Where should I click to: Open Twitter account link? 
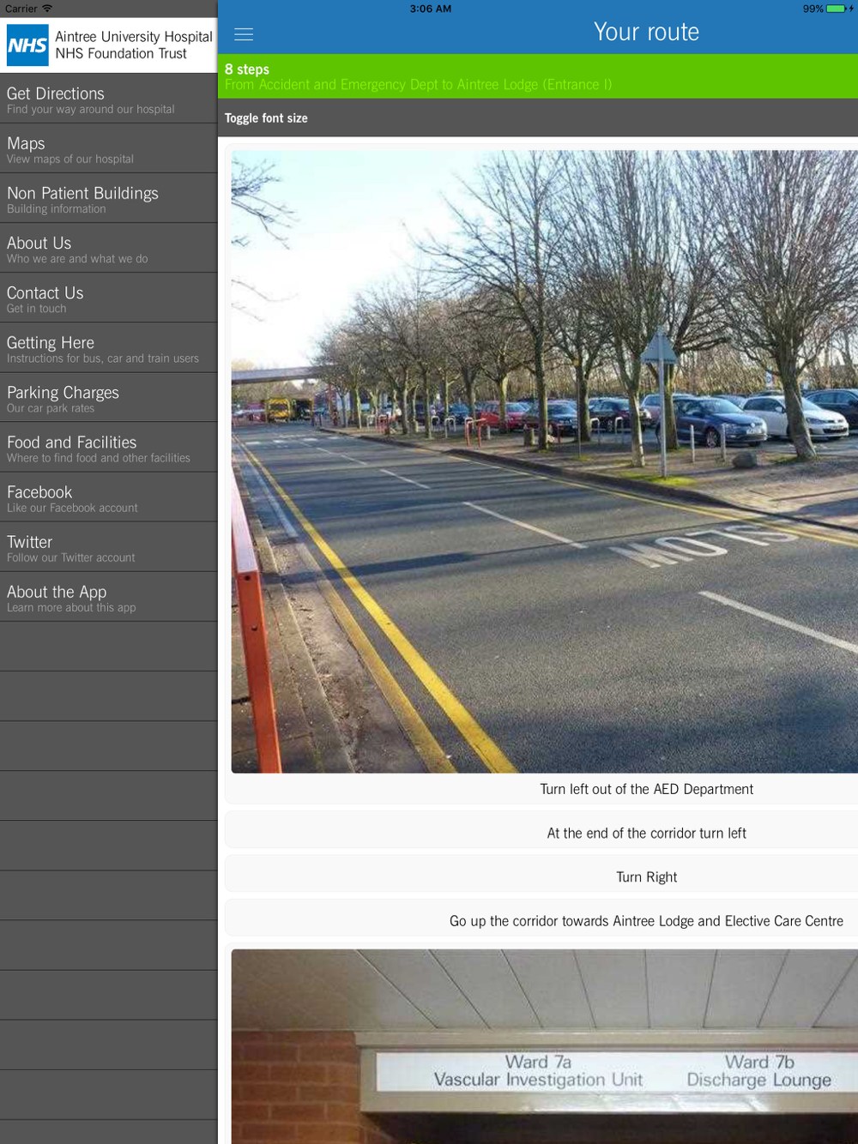click(x=109, y=547)
